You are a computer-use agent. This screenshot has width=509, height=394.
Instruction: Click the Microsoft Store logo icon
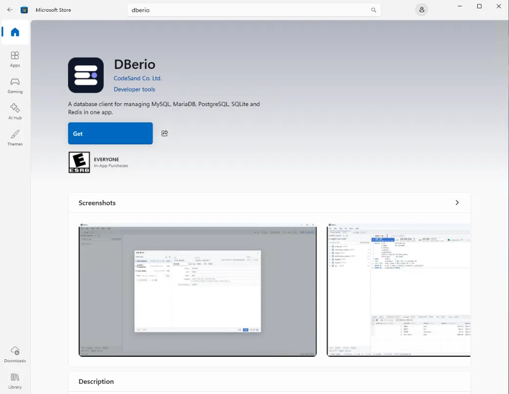(x=24, y=10)
